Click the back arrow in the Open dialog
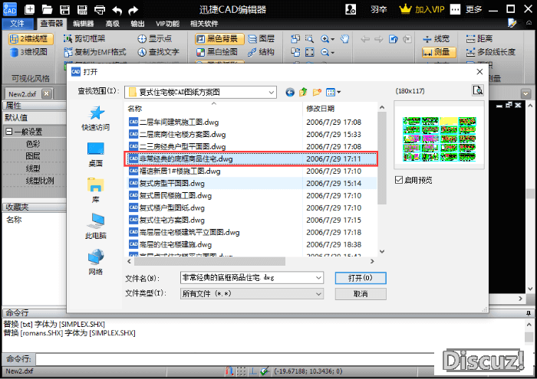Viewport: 537px width, 379px height. click(x=290, y=92)
